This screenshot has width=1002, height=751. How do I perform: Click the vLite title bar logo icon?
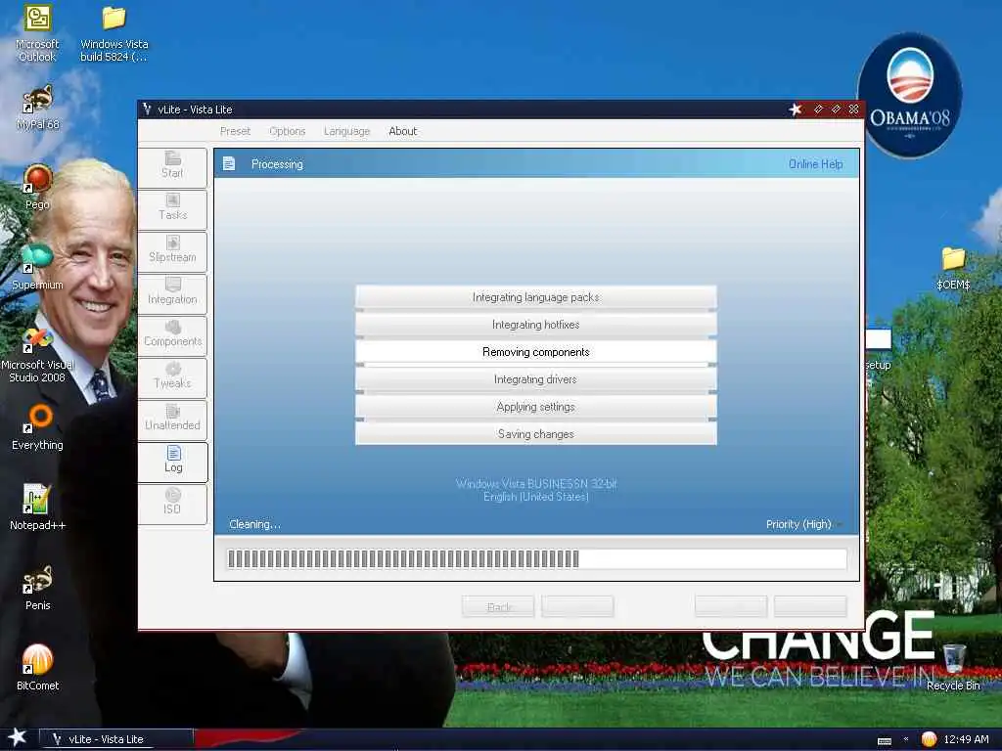point(147,110)
